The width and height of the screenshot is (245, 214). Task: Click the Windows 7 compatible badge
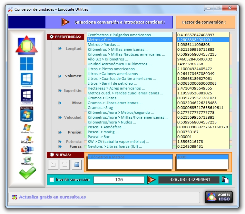[26, 114]
